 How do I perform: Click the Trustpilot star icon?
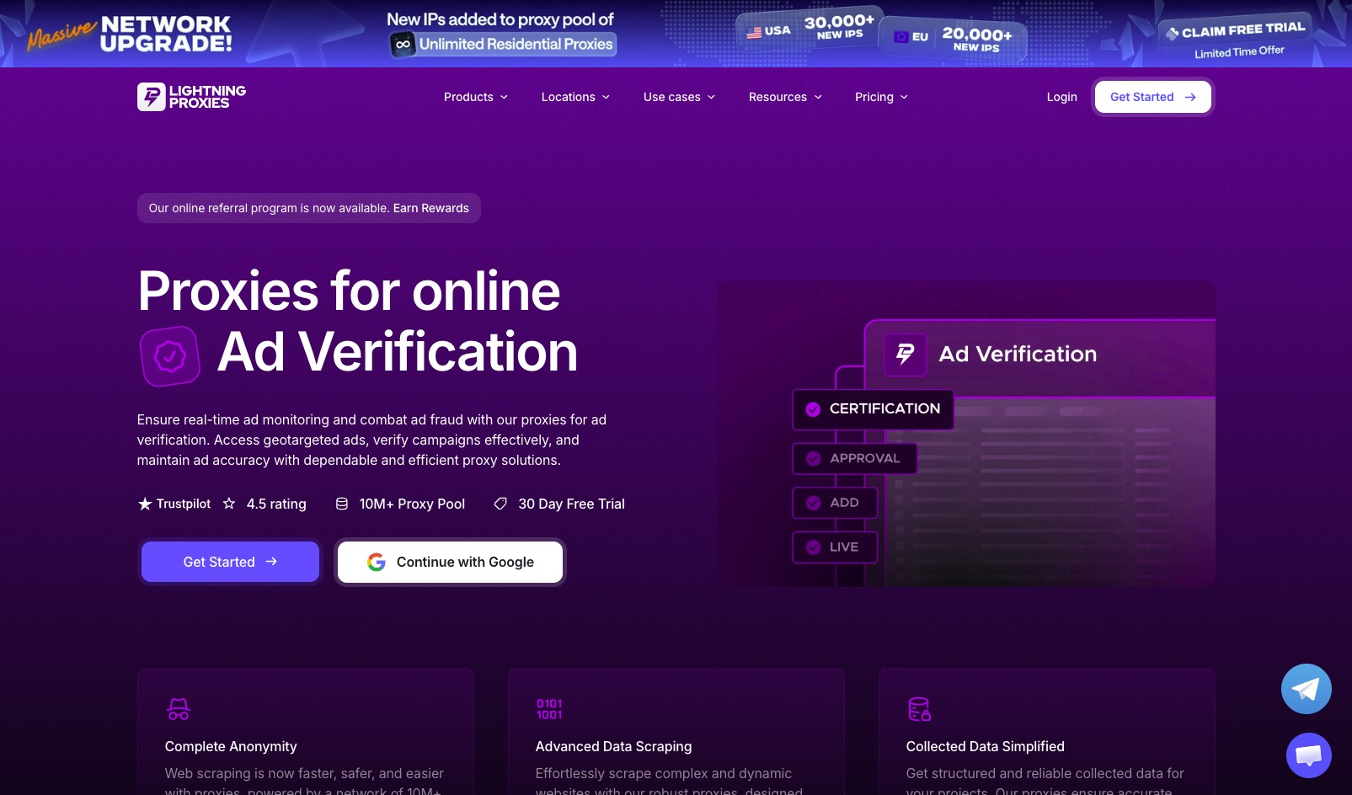coord(145,504)
